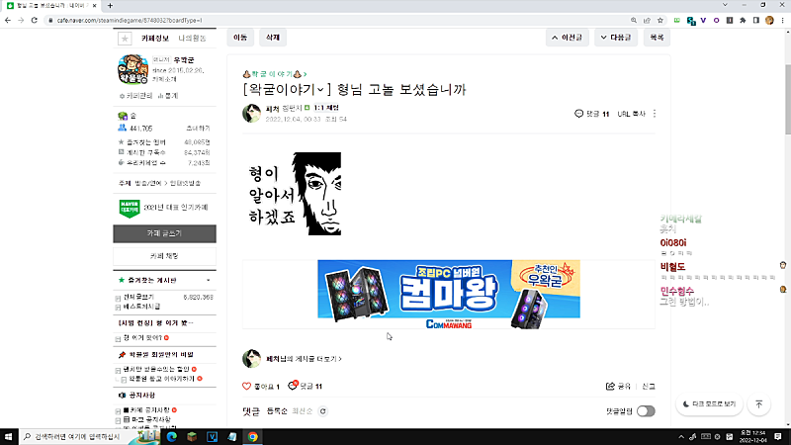791x445 pixels.
Task: Click the speech bubble comment icon near URL 복사
Action: click(578, 114)
